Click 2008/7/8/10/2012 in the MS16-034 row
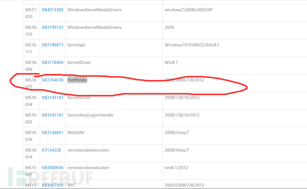The width and height of the screenshot is (307, 189). [x=182, y=97]
